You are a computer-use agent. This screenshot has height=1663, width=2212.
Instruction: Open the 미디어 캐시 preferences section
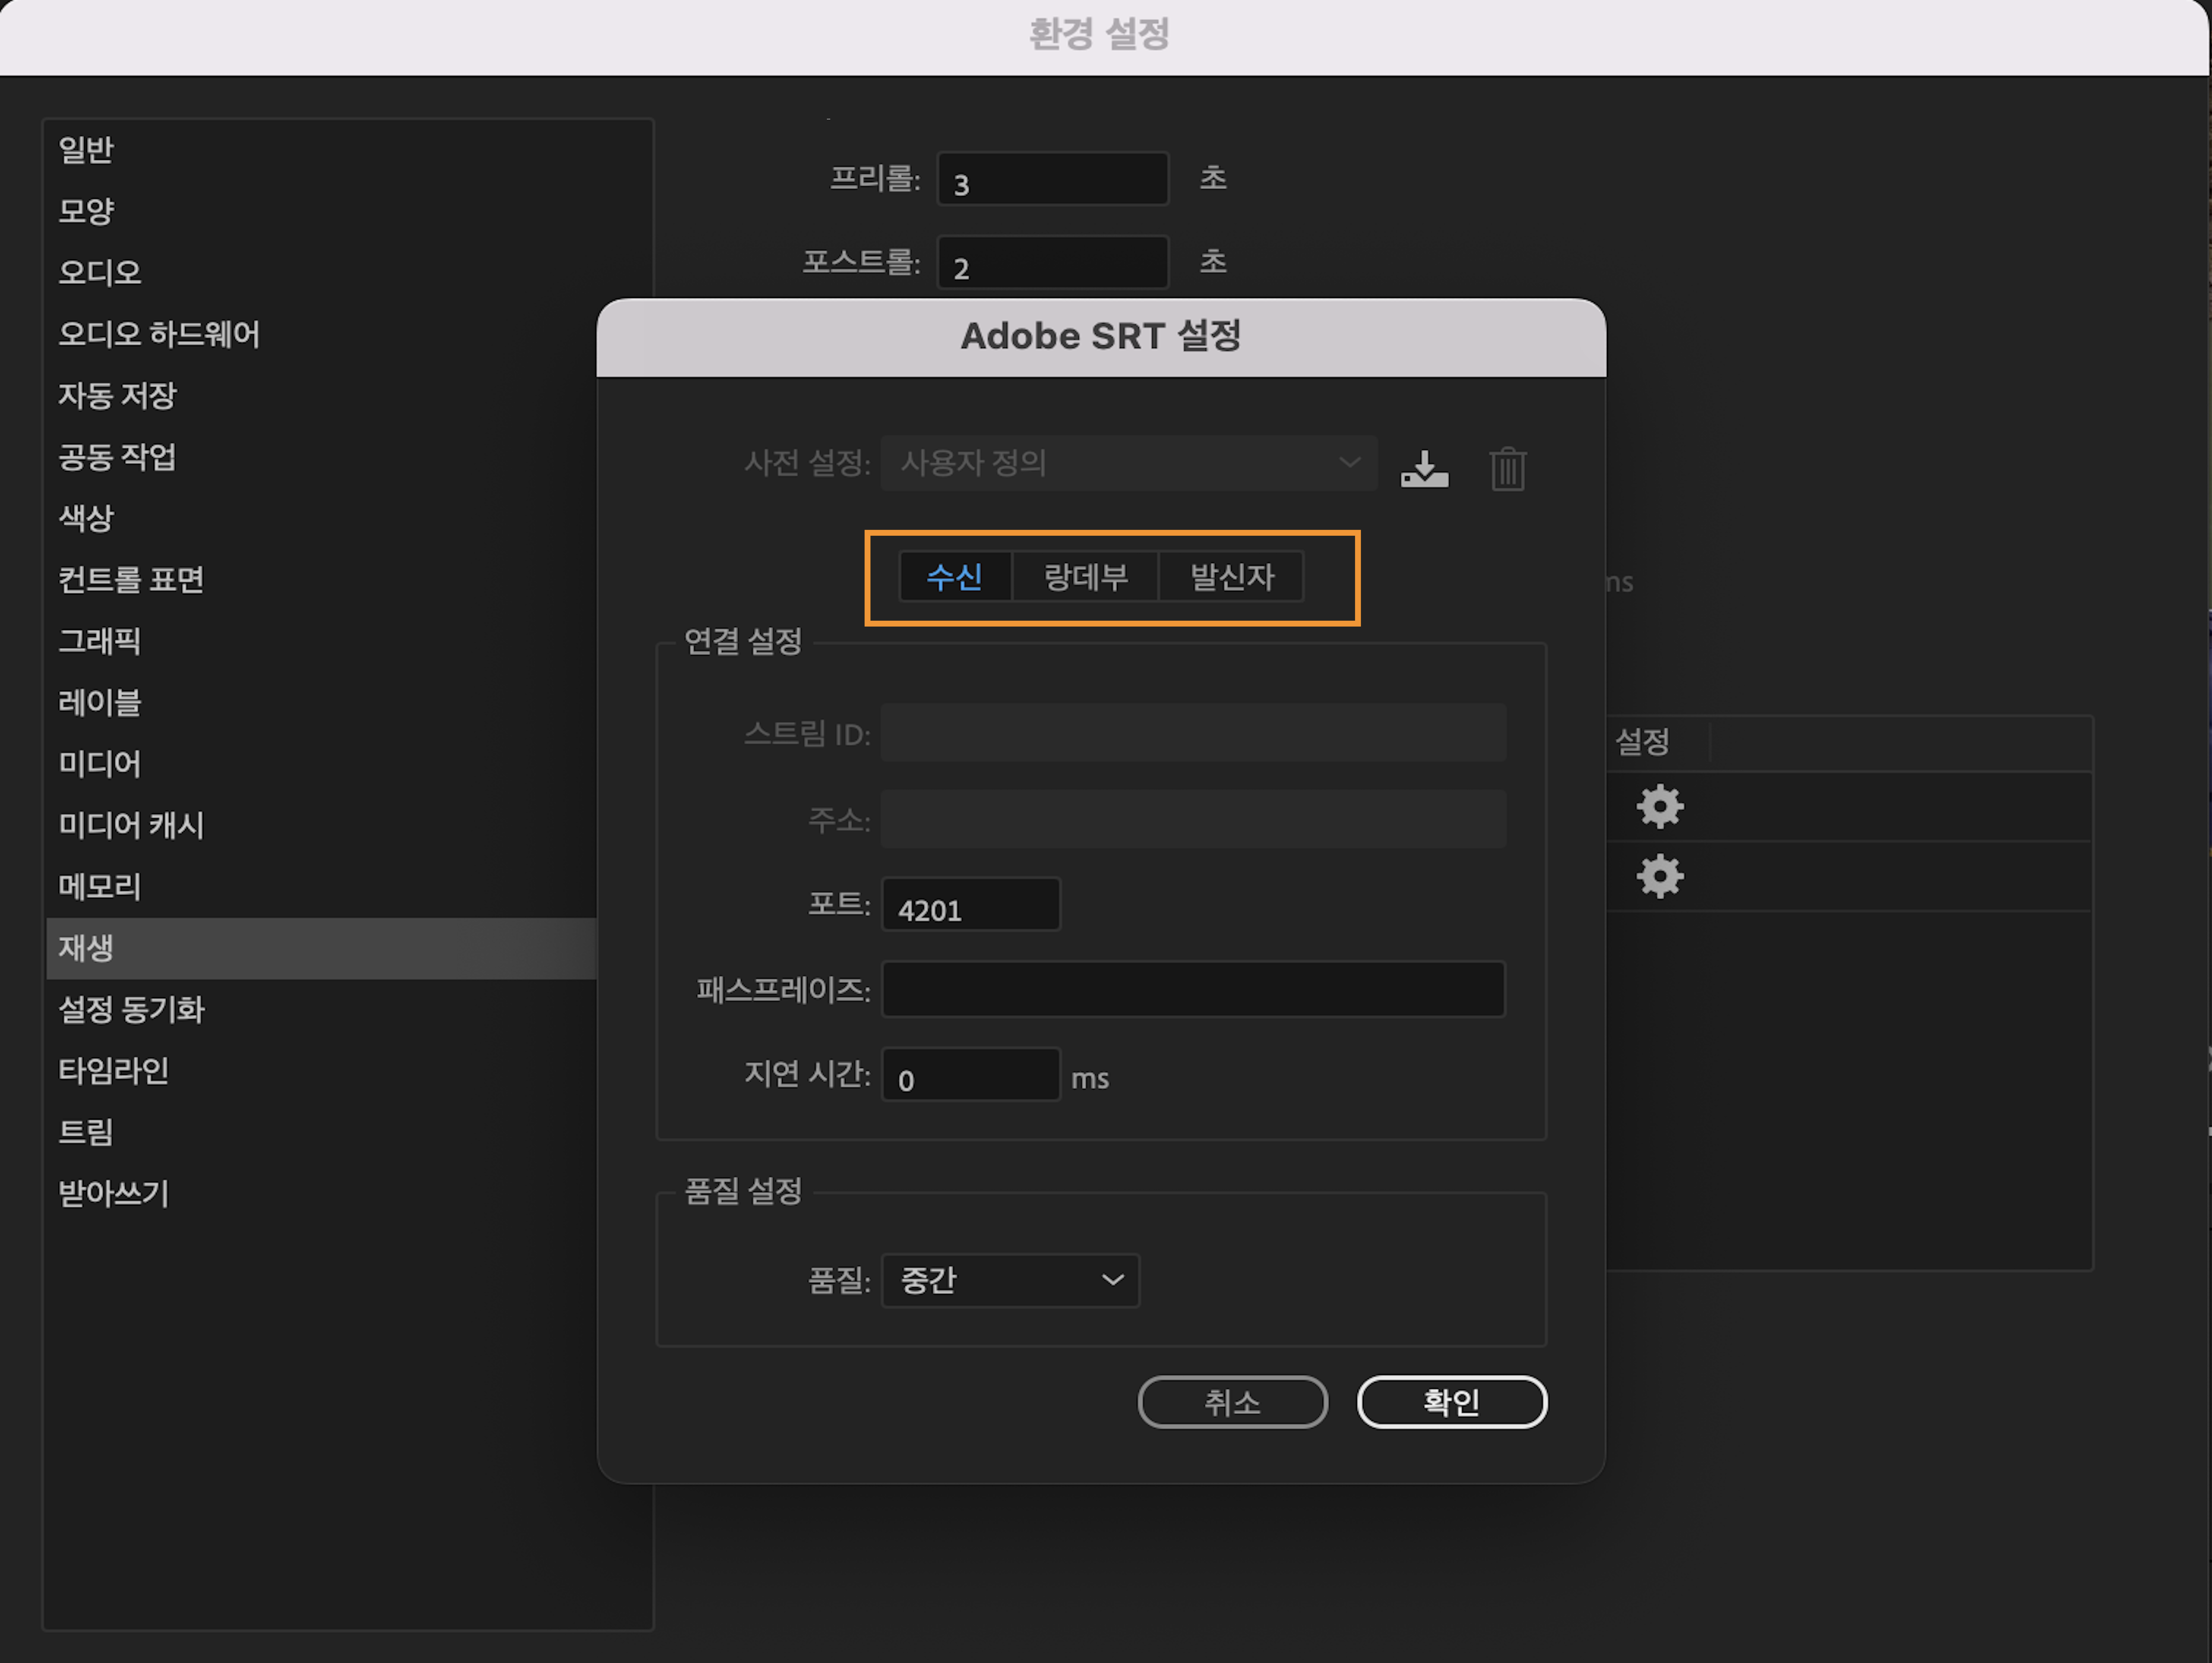(x=132, y=826)
